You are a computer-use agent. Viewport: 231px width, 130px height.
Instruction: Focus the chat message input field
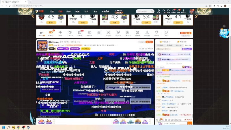[175, 123]
